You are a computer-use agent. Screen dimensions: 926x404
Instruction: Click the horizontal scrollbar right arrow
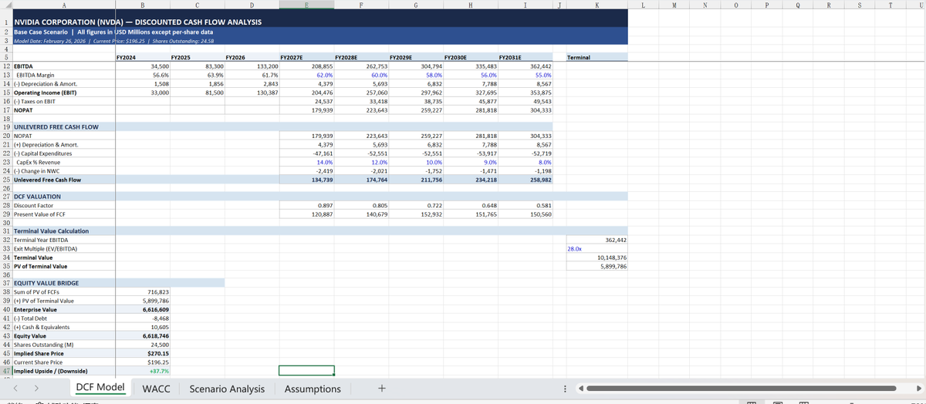click(x=918, y=389)
